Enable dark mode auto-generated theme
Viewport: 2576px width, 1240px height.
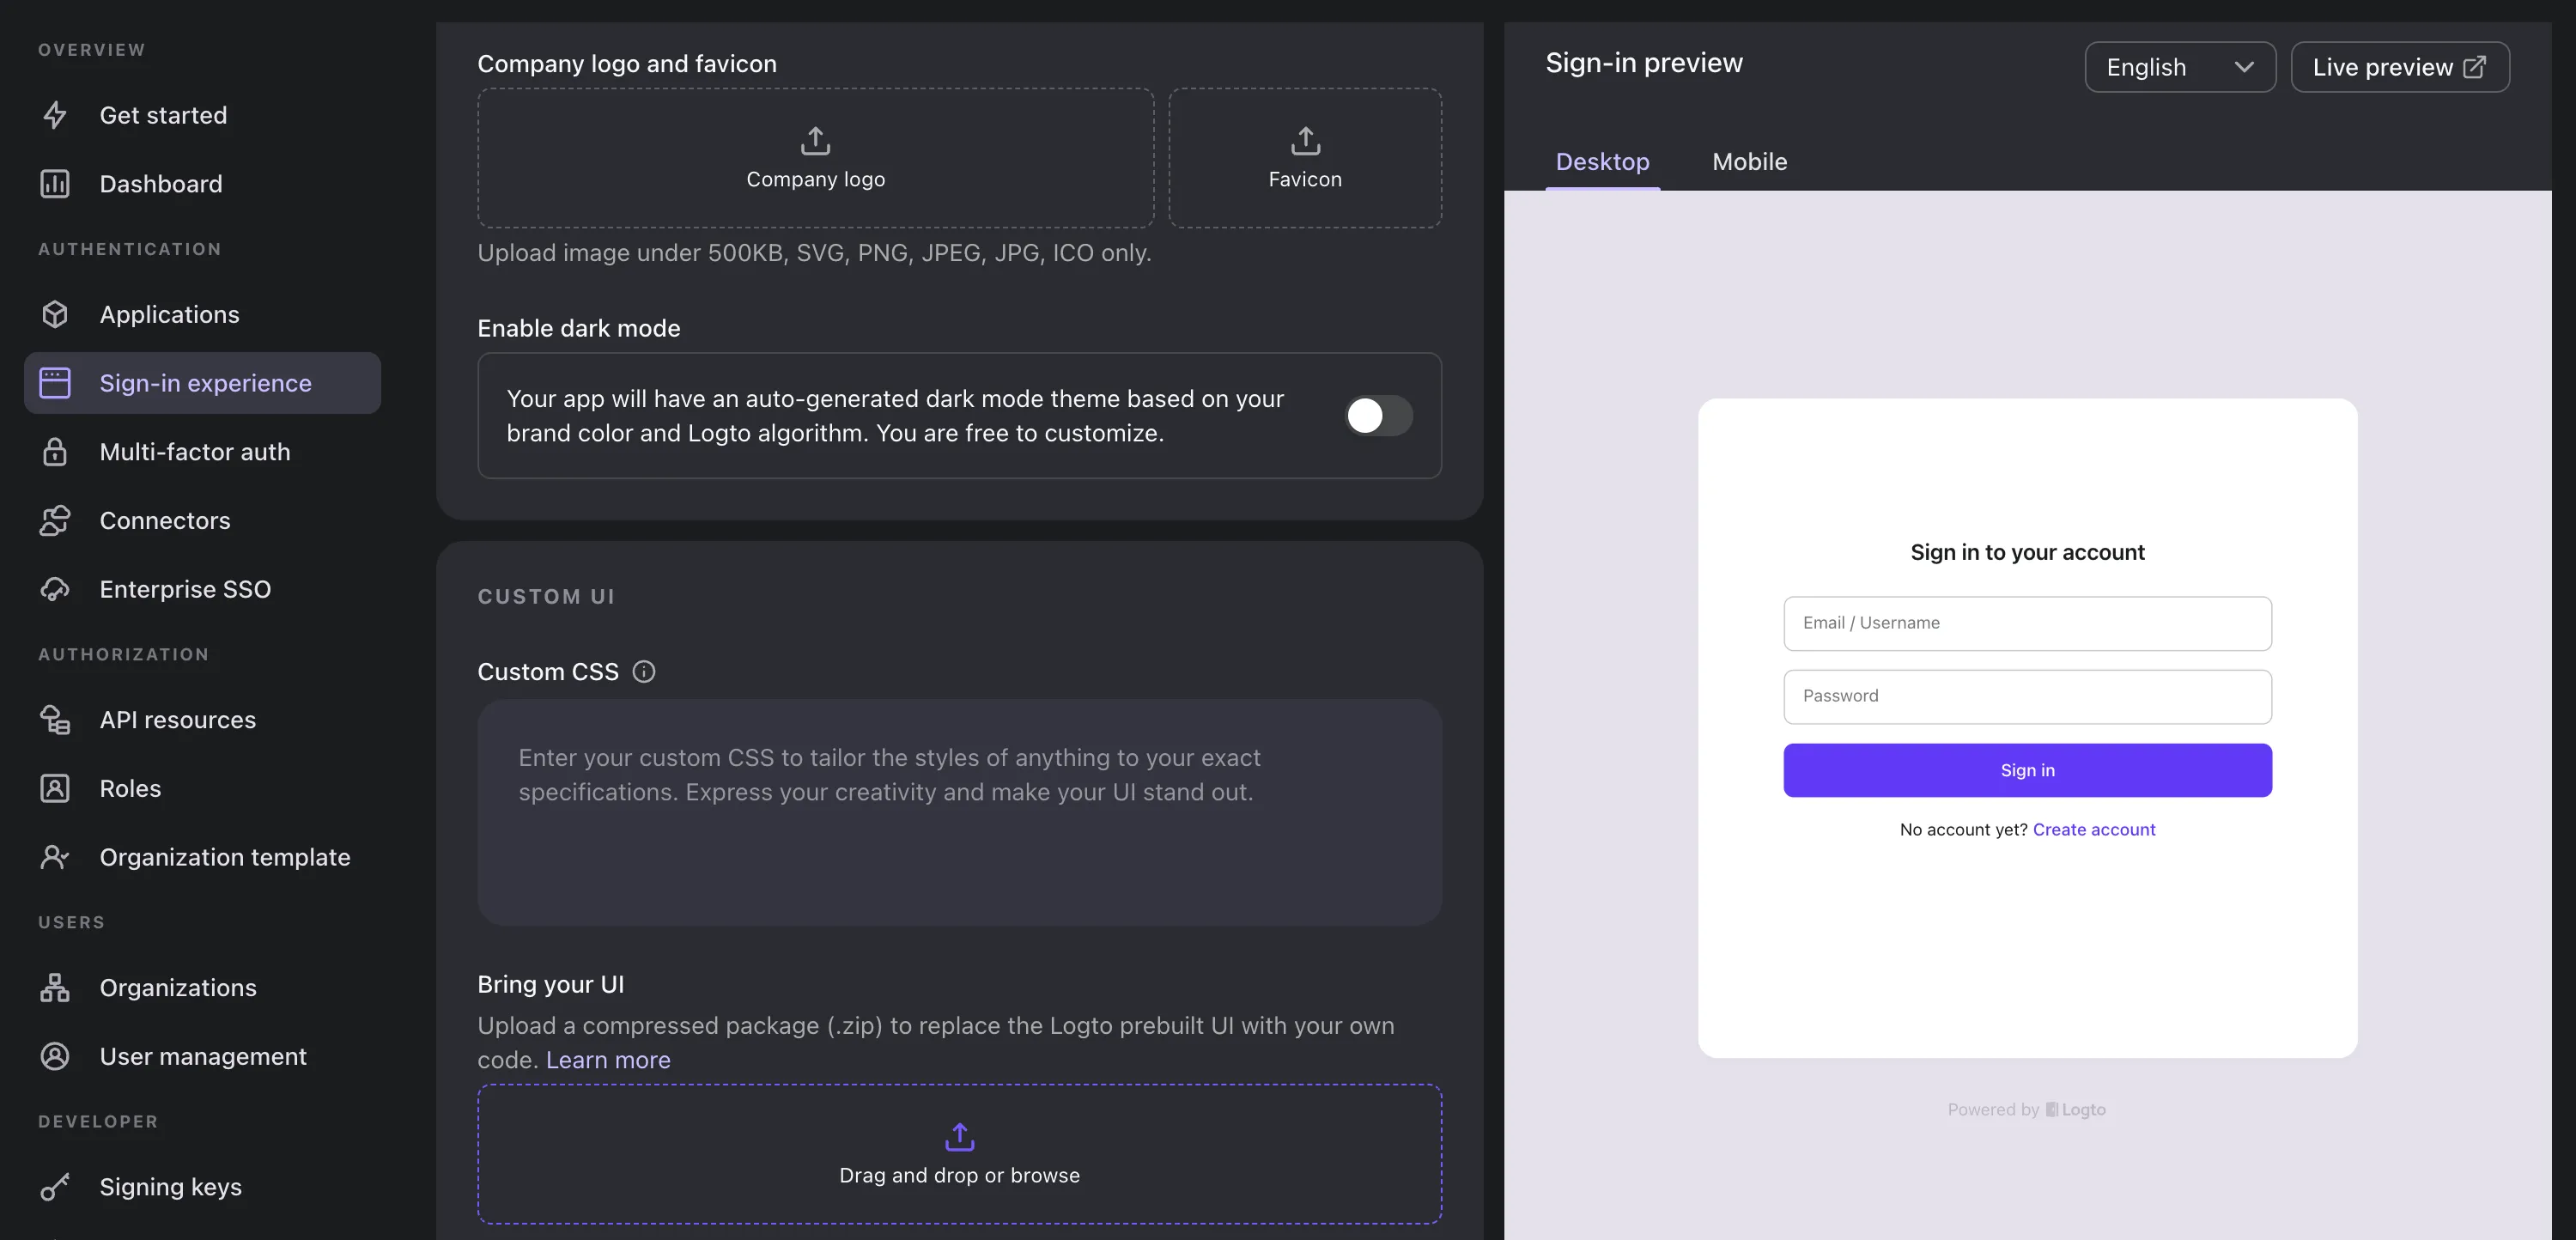click(x=1376, y=414)
